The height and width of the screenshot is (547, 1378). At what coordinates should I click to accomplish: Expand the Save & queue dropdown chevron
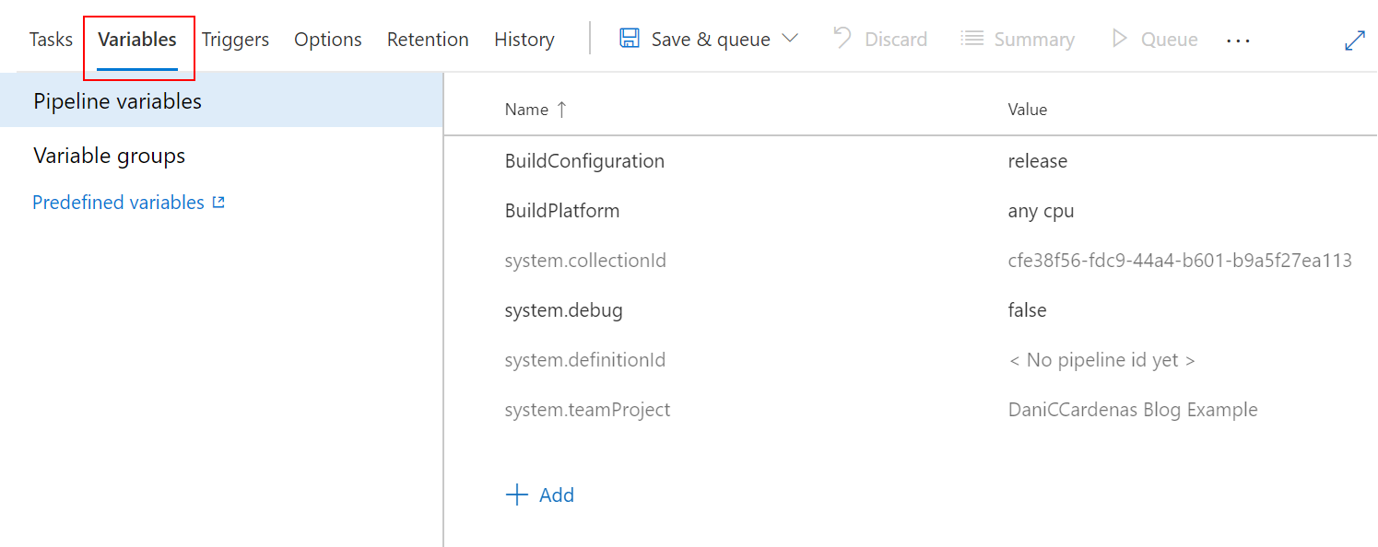click(x=789, y=39)
